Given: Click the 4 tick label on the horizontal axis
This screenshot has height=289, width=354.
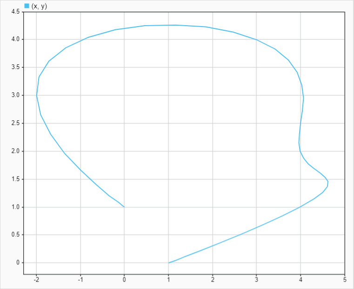Looking at the screenshot, I should 301,280.
